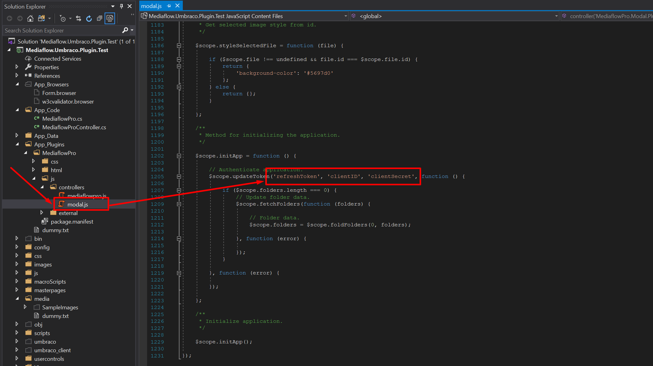This screenshot has width=653, height=366.
Task: Refresh the Solution Explorer tree
Action: [89, 18]
